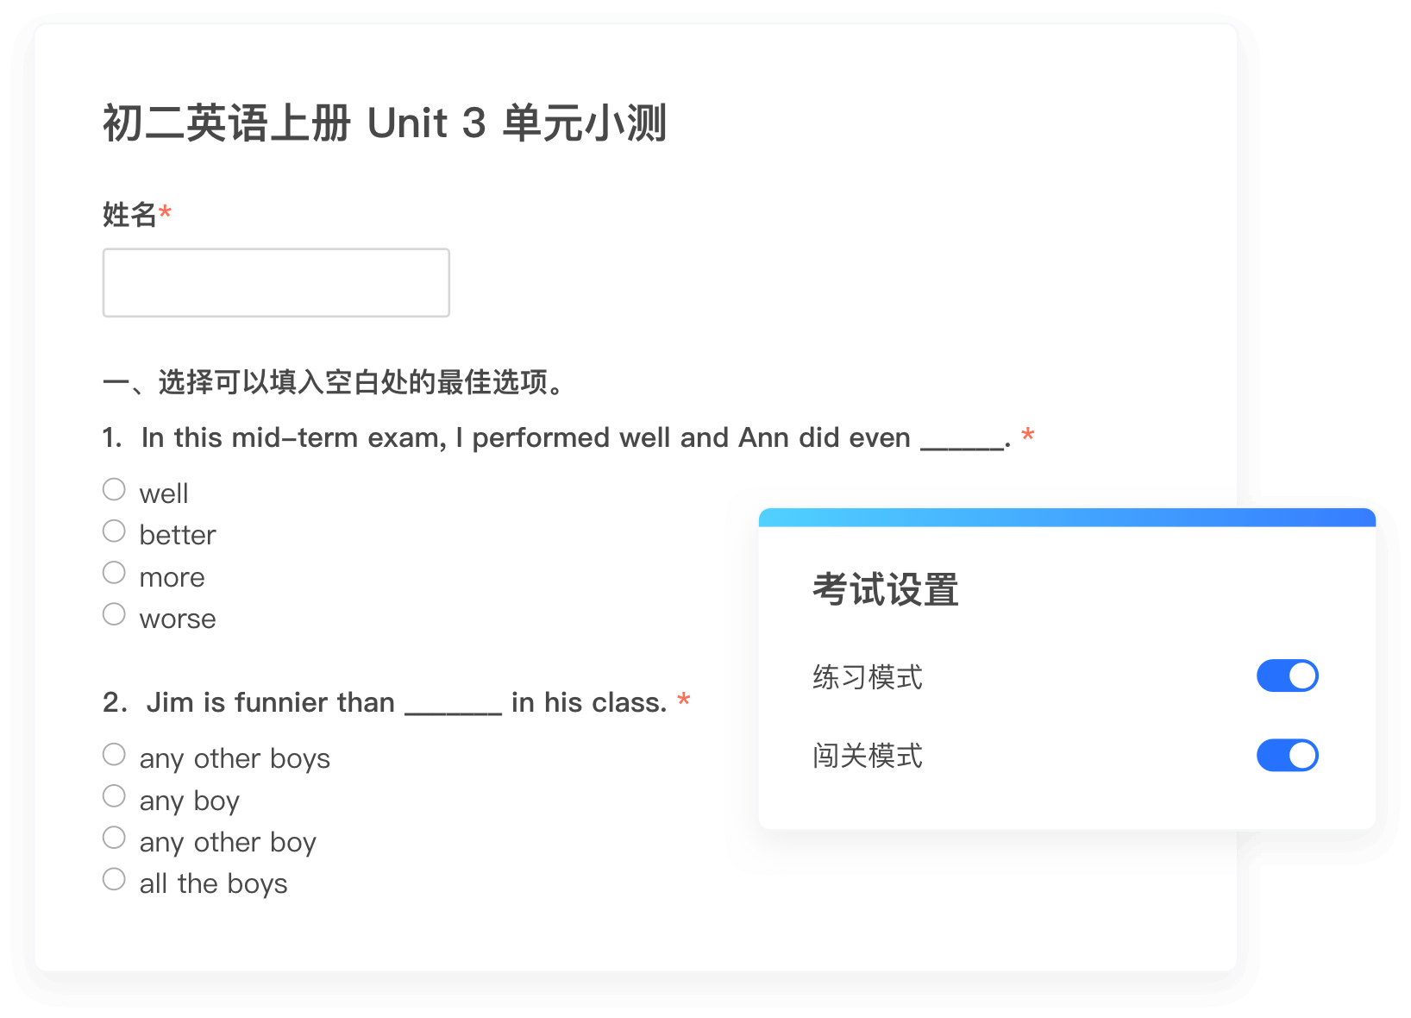Click the 考试设置 panel heading

click(885, 591)
